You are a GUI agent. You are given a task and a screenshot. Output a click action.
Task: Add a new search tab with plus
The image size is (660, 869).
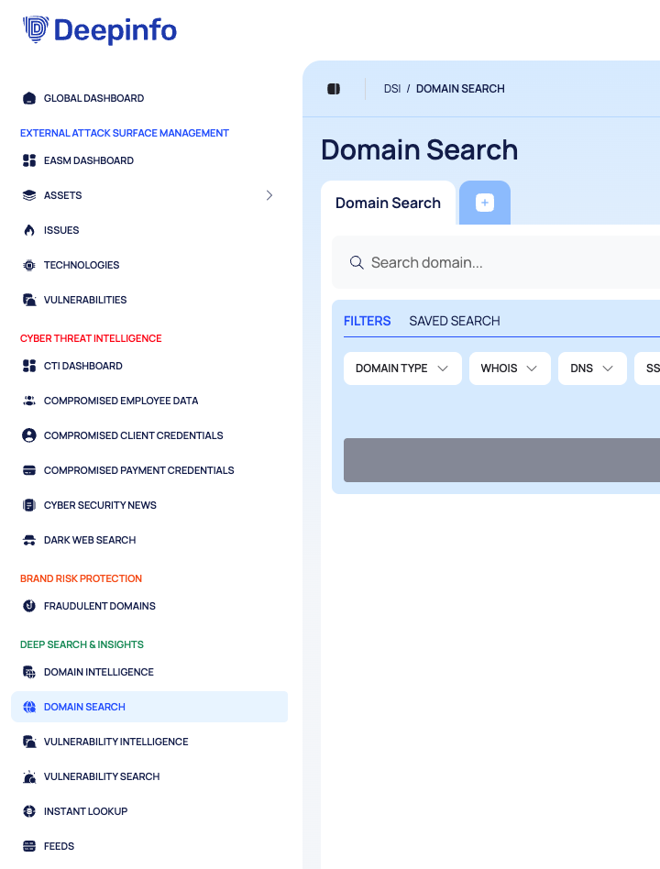click(485, 203)
